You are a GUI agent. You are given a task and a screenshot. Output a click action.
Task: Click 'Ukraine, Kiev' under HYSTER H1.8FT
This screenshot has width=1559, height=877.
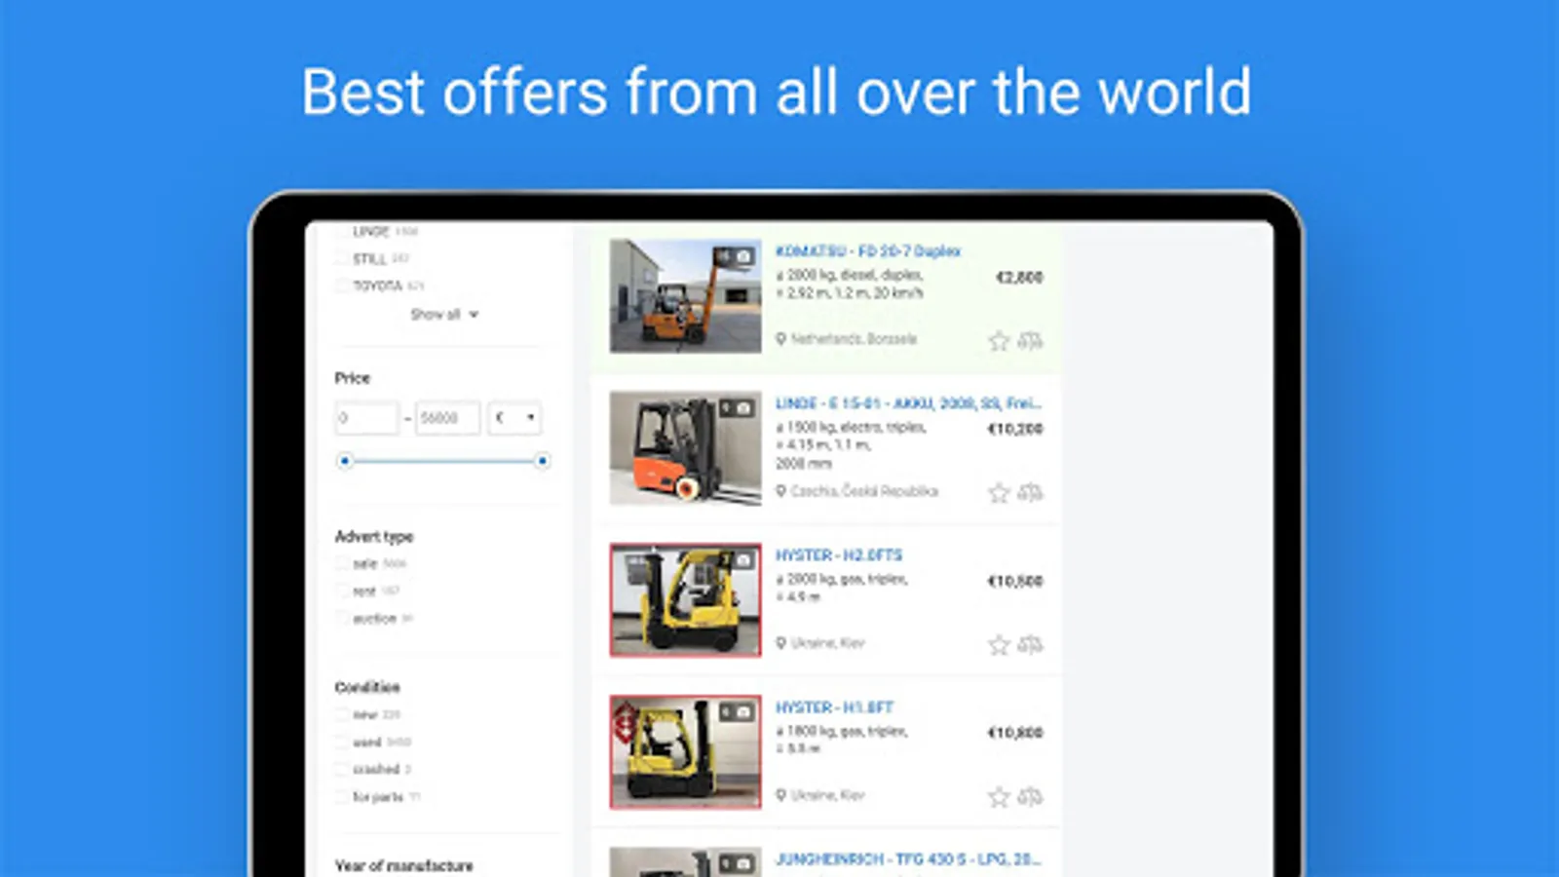(827, 795)
